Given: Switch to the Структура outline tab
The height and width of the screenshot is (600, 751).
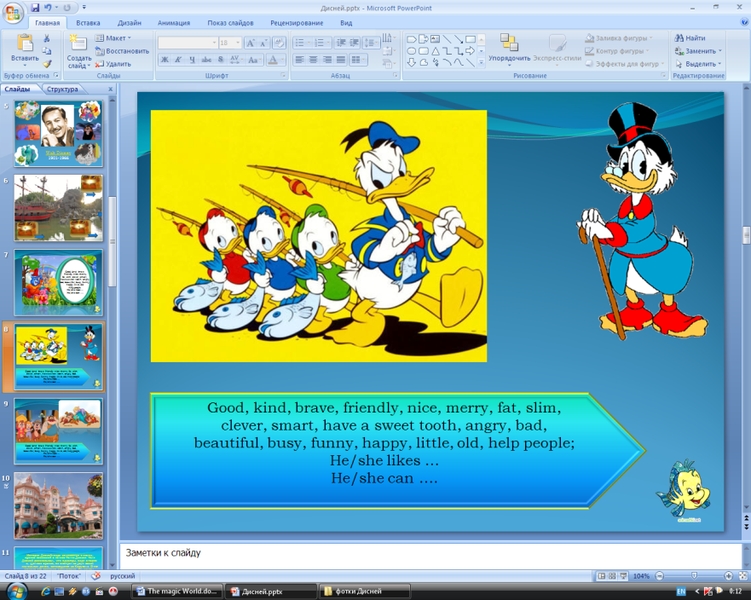Looking at the screenshot, I should 62,89.
